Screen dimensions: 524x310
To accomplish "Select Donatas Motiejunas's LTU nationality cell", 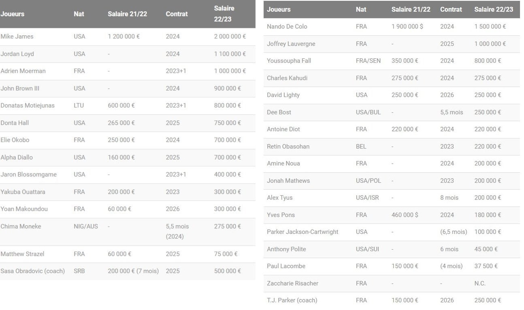I will tap(79, 105).
